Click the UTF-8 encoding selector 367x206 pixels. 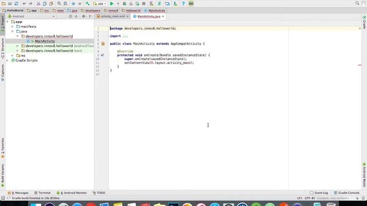[310, 199]
